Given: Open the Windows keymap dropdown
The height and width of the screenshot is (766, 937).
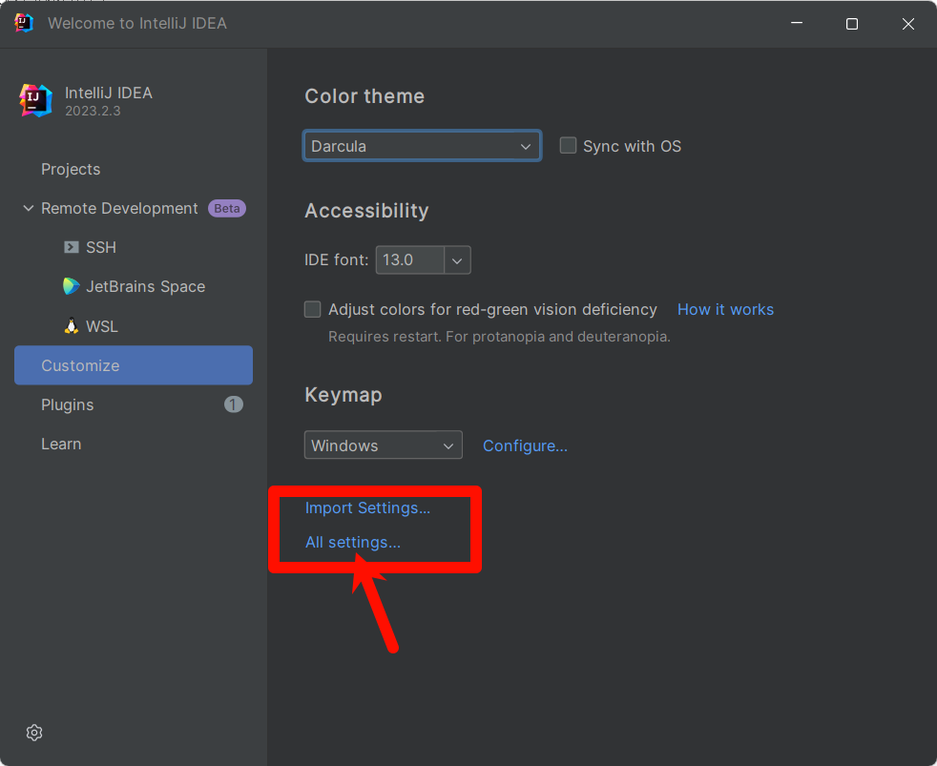Looking at the screenshot, I should 383,445.
